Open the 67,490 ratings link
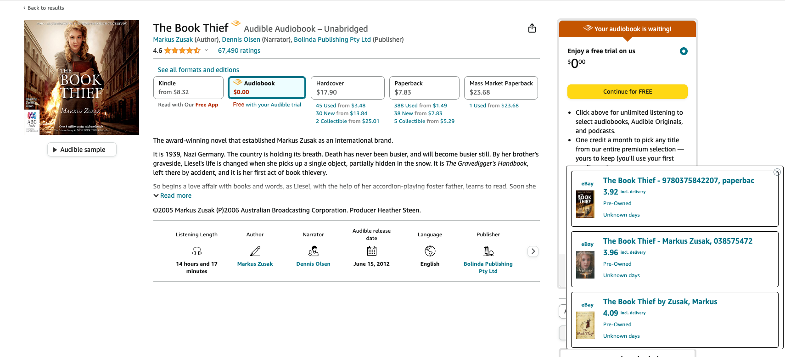The image size is (785, 357). click(239, 50)
